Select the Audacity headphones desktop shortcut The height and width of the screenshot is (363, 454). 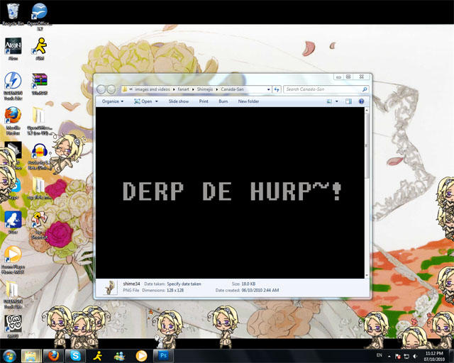[x=40, y=156]
